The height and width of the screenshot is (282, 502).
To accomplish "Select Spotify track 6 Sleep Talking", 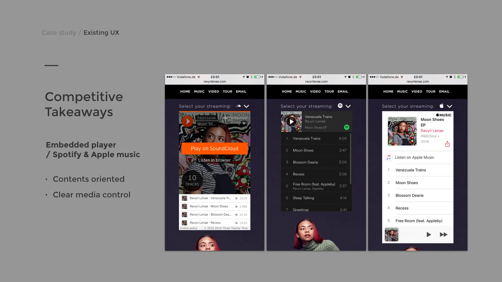I will coord(315,198).
